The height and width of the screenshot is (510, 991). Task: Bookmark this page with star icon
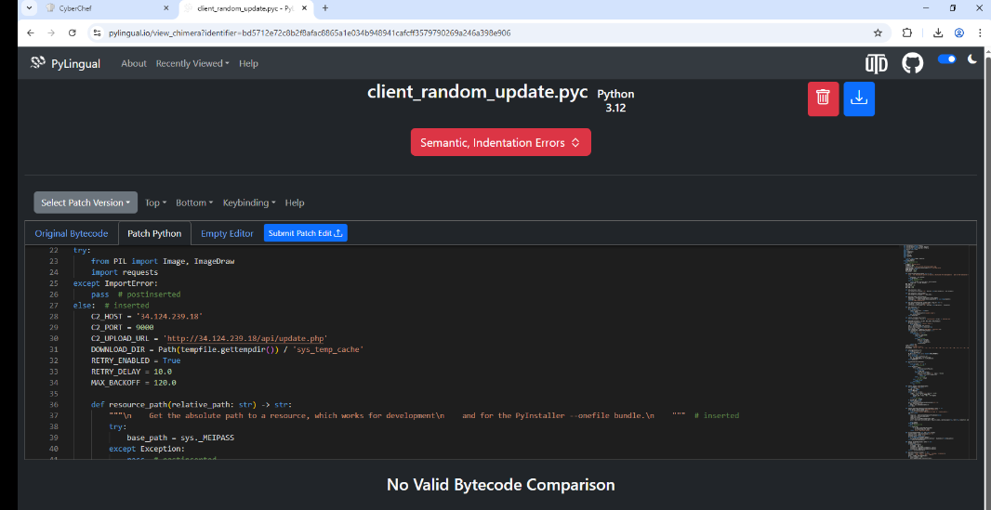[x=878, y=33]
